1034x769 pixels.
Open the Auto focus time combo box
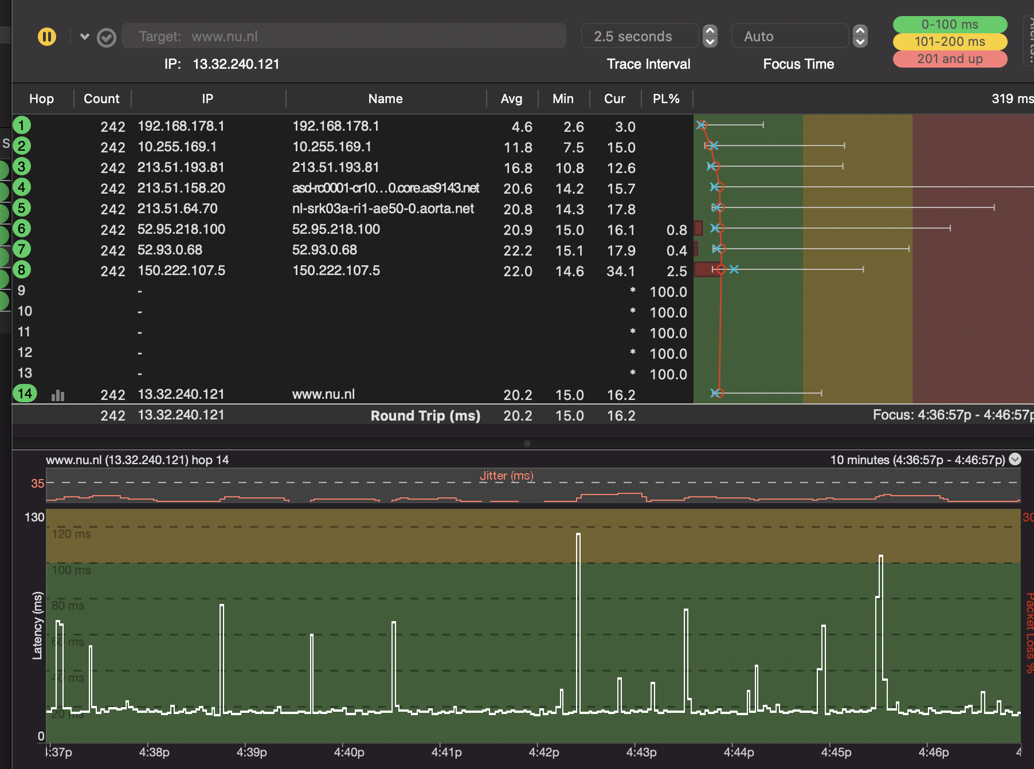tap(789, 37)
